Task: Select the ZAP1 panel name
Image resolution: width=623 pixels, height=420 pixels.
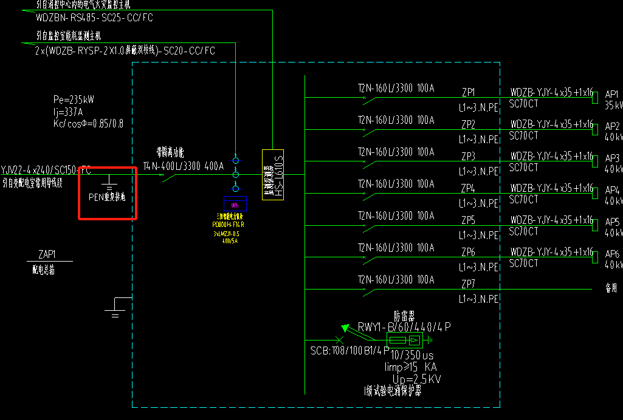Action: 47,254
